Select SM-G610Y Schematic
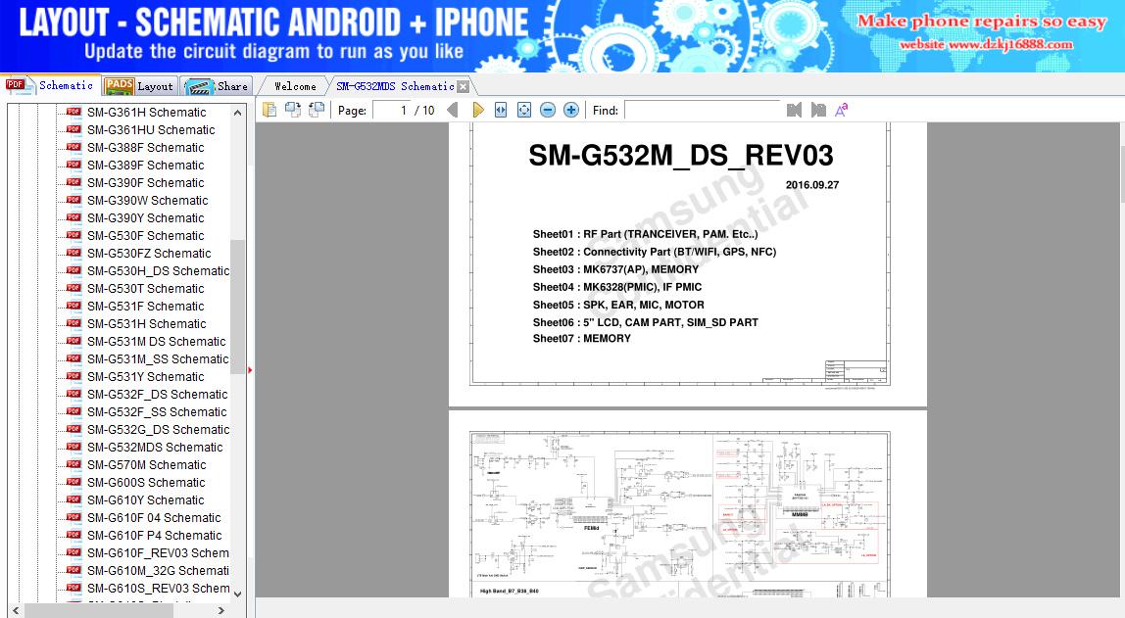The height and width of the screenshot is (618, 1125). (x=146, y=500)
